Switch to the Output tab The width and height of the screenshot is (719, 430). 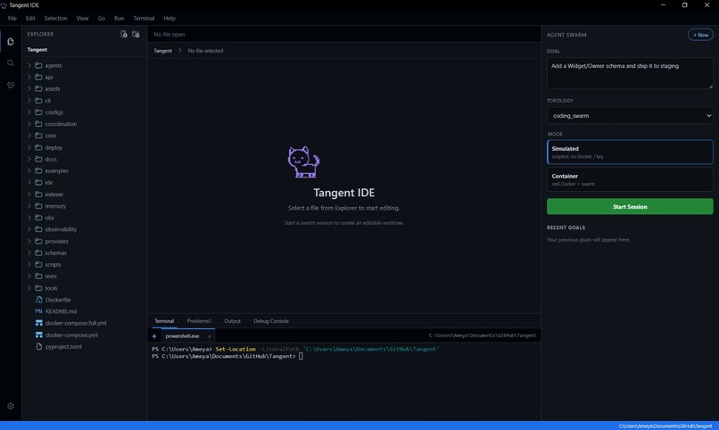click(232, 321)
